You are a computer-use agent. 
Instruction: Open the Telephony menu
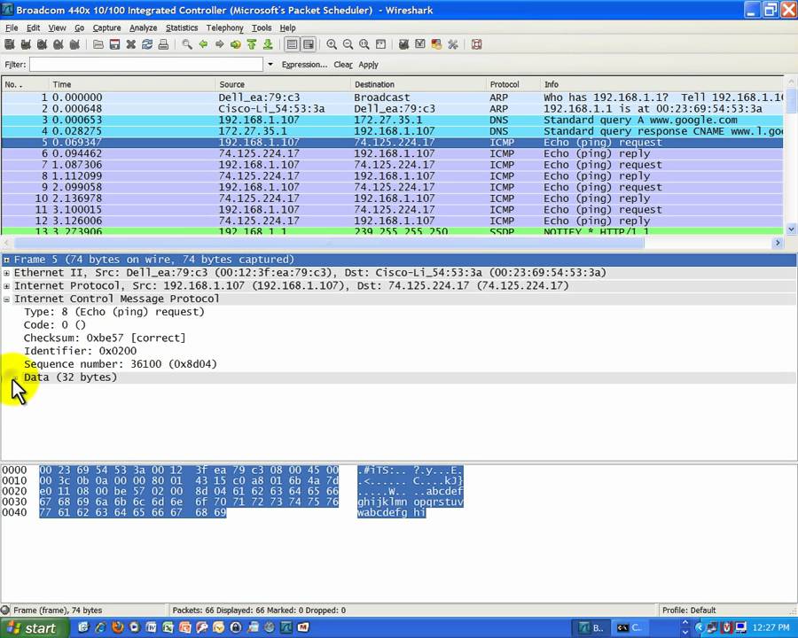(224, 28)
